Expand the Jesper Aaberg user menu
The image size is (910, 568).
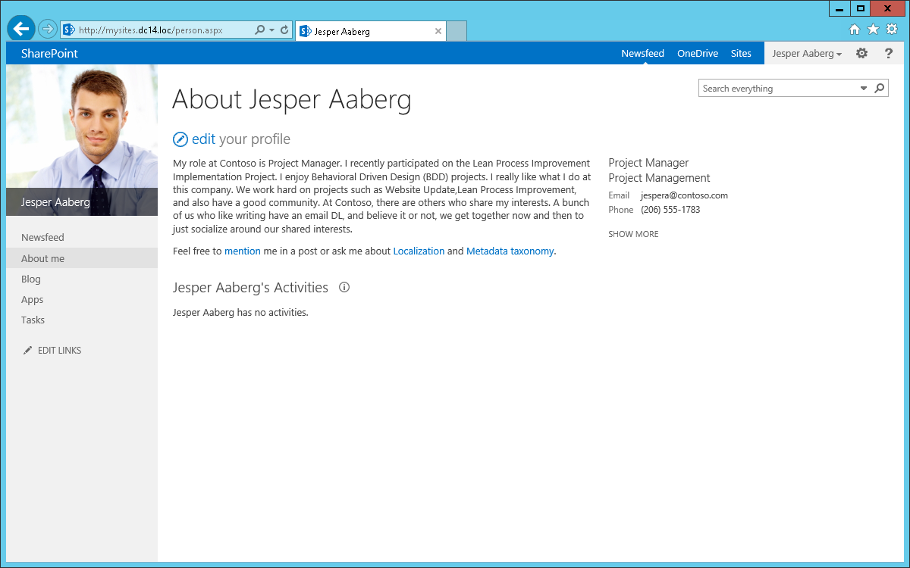[807, 54]
